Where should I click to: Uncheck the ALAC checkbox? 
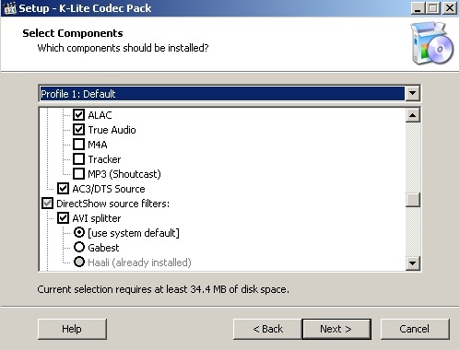tap(78, 115)
